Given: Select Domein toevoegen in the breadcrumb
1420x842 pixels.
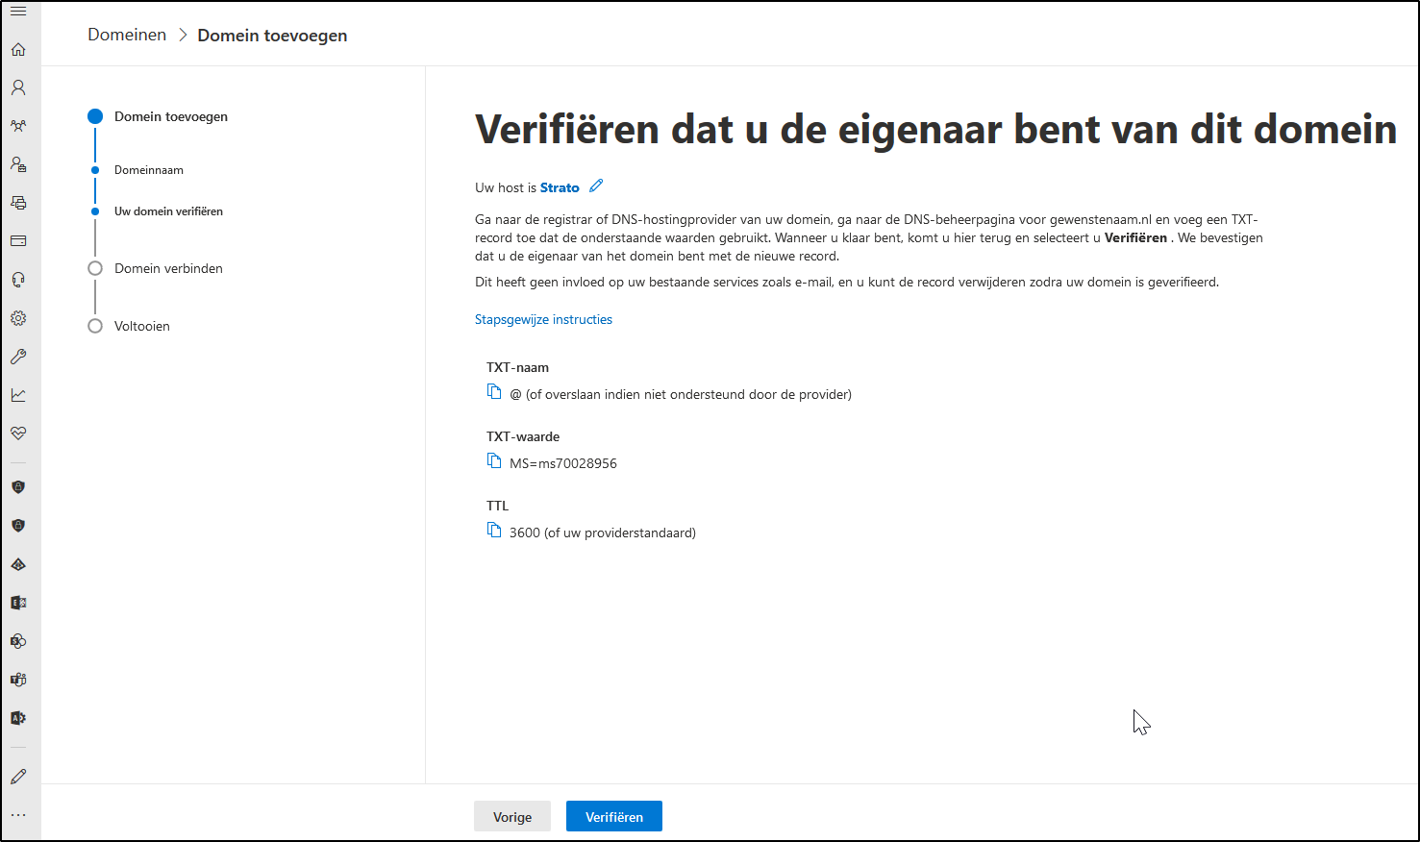Looking at the screenshot, I should pyautogui.click(x=271, y=35).
